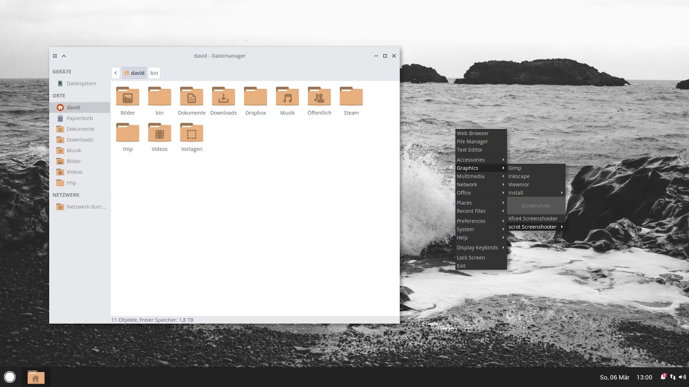This screenshot has height=387, width=689.
Task: Click the circular start menu button
Action: (x=9, y=377)
